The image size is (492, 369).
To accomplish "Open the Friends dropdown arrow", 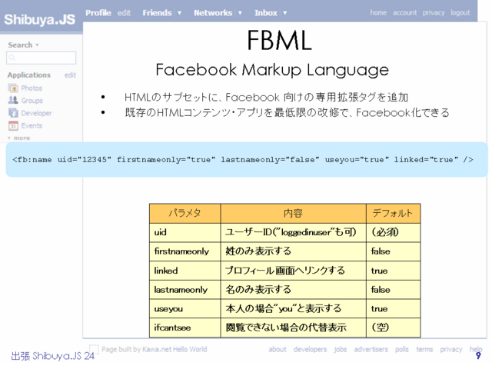I will pos(179,13).
